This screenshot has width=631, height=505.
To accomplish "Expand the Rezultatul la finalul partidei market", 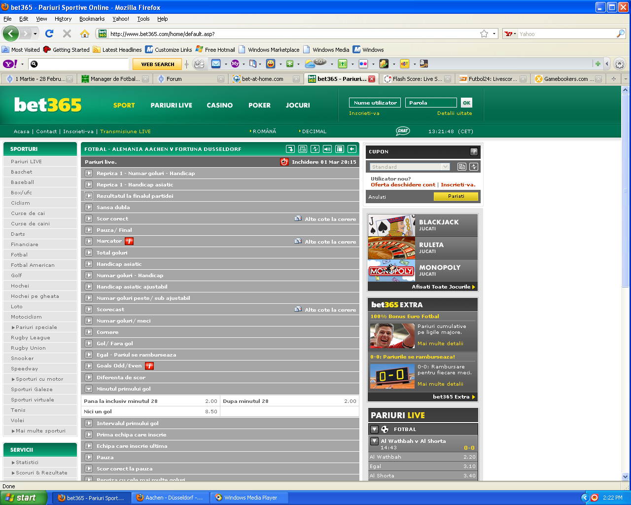I will (89, 196).
